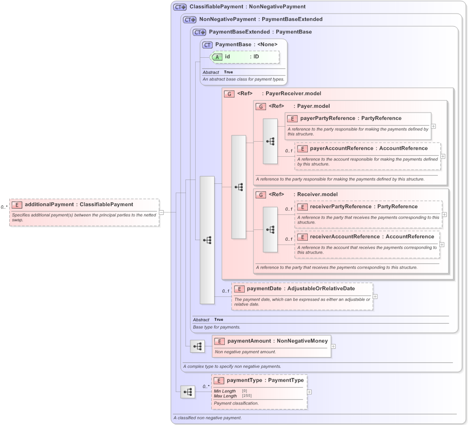Click the sequence compositor inside Payer.model
This screenshot has height=425, width=468.
(270, 141)
